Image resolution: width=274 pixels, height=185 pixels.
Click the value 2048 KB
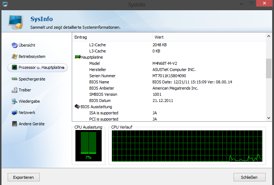160,45
